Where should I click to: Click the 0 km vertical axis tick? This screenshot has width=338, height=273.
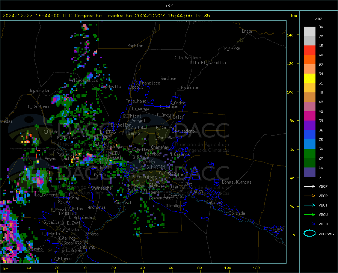[294, 235]
